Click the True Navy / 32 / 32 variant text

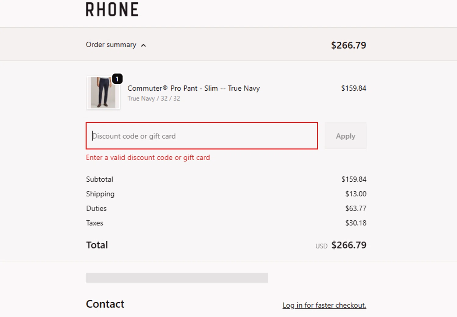pos(154,99)
